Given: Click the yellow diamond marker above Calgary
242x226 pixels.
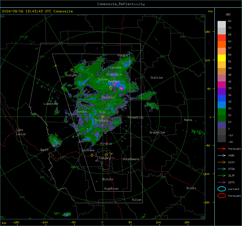Looking at the screenshot, I should [x=106, y=155].
